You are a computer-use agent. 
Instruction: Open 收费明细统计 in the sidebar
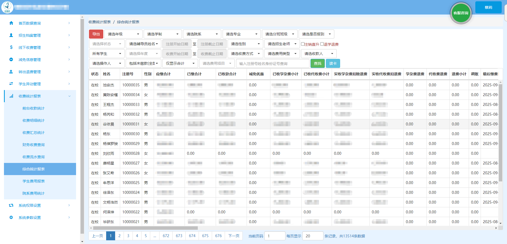(x=34, y=120)
